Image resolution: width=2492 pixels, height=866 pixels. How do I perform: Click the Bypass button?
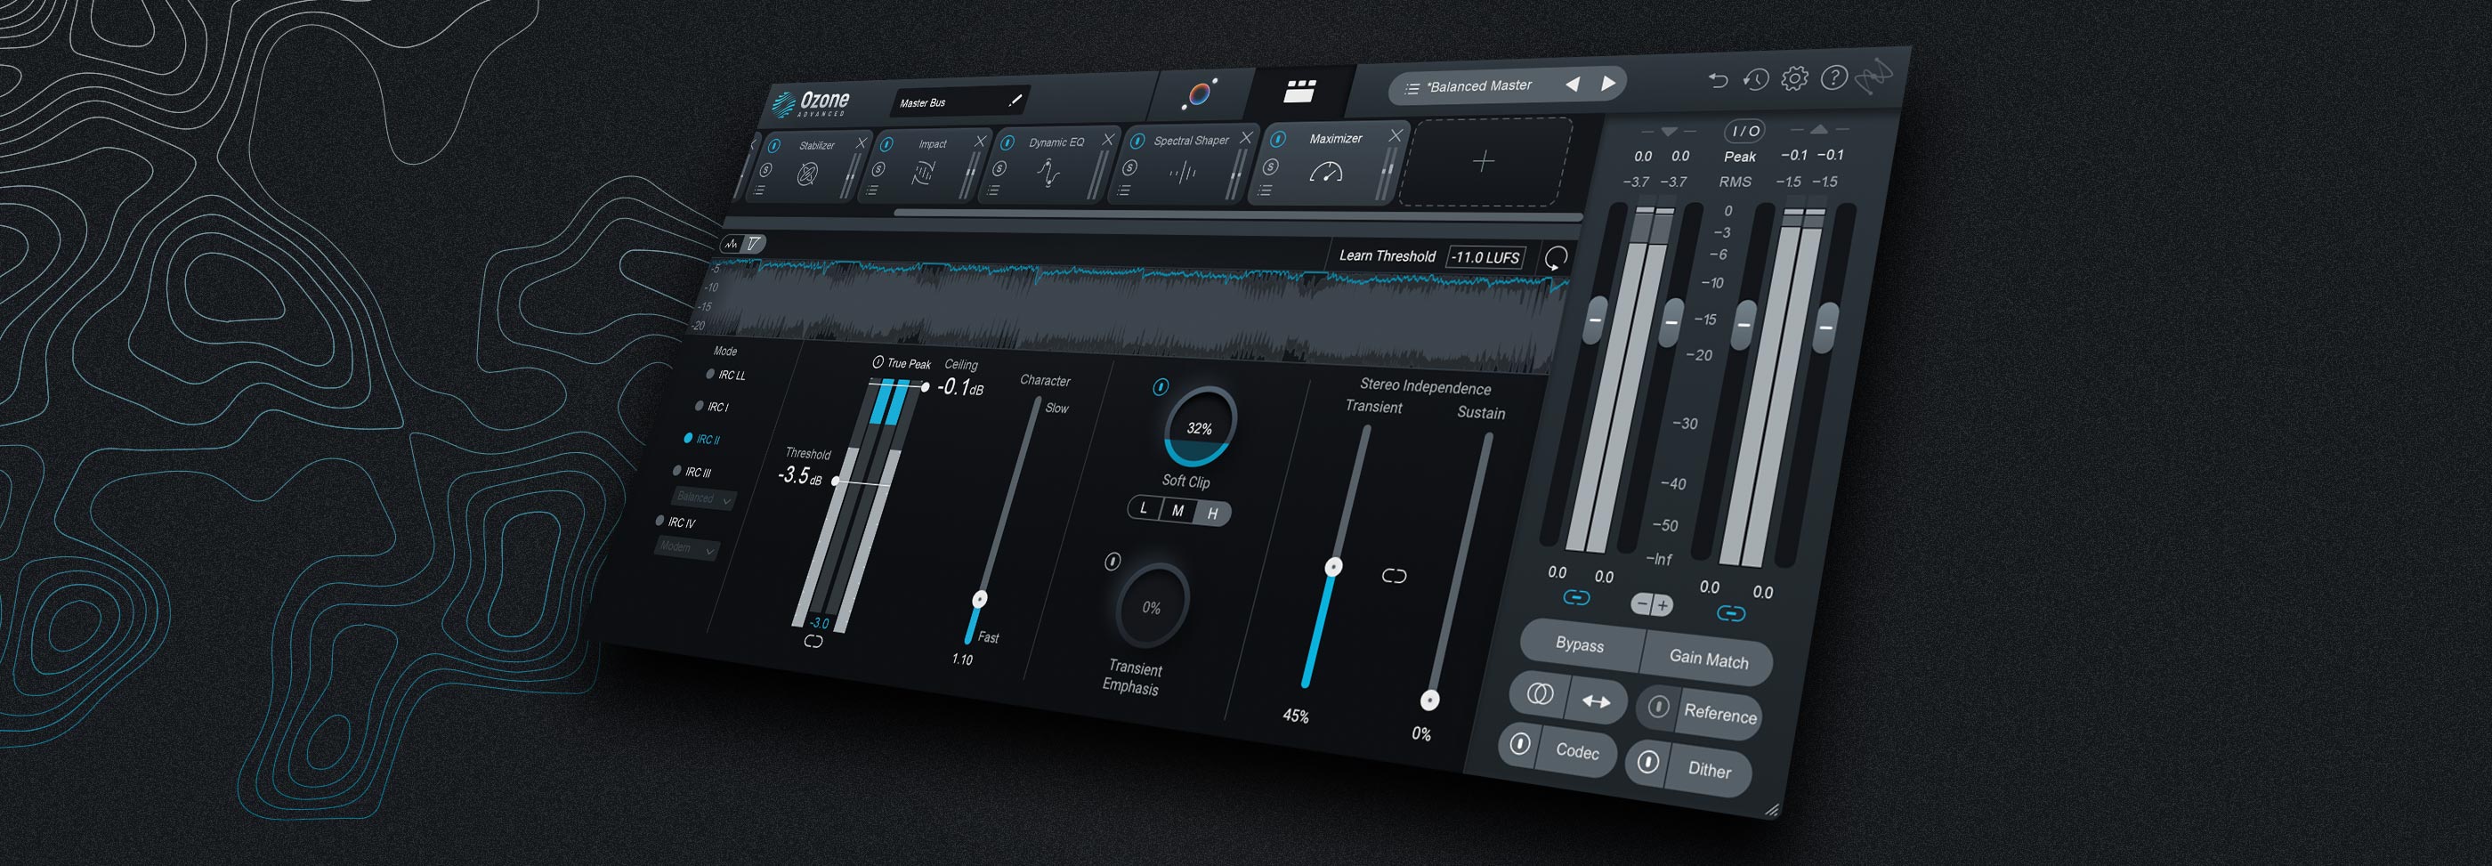(1580, 644)
